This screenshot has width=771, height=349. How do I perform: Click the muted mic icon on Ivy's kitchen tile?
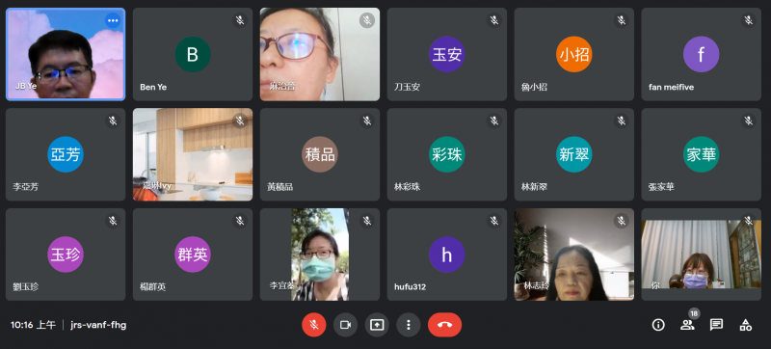point(240,121)
